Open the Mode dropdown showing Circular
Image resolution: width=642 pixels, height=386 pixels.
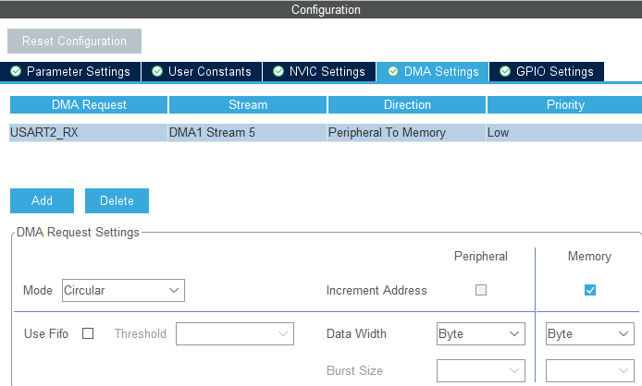[123, 290]
